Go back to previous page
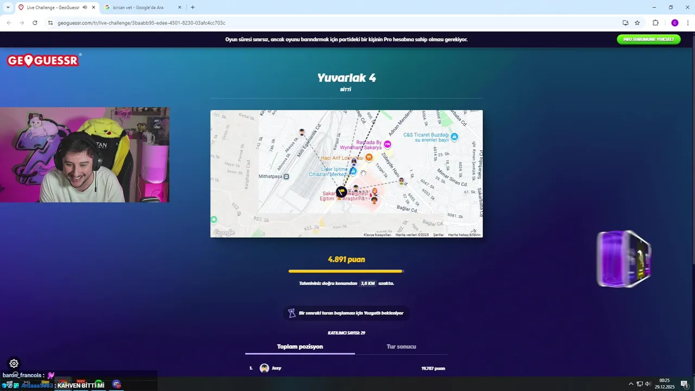Screen dimensions: 695x391 pos(9,23)
